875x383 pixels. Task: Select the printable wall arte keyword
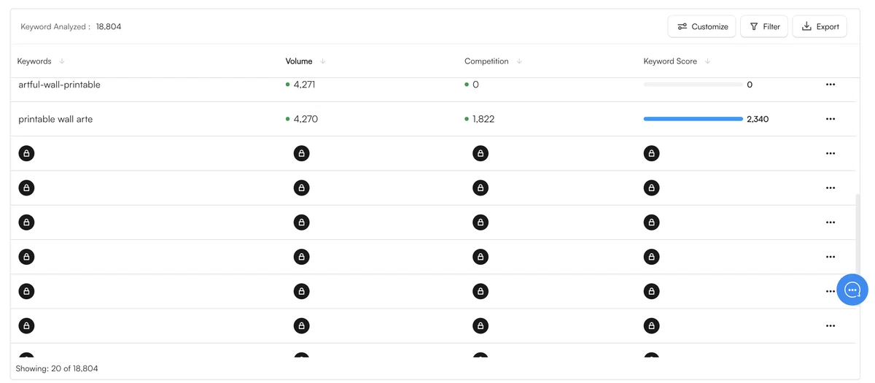click(x=55, y=119)
